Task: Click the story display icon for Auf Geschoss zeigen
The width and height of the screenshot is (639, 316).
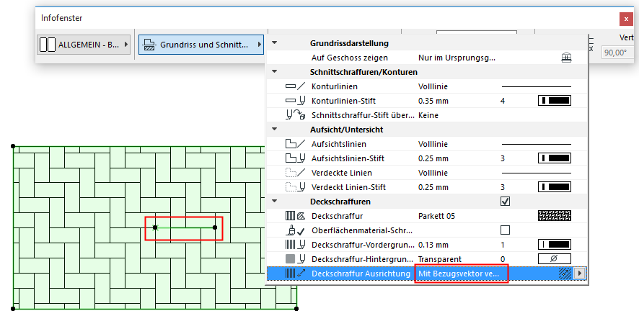Action: tap(565, 58)
